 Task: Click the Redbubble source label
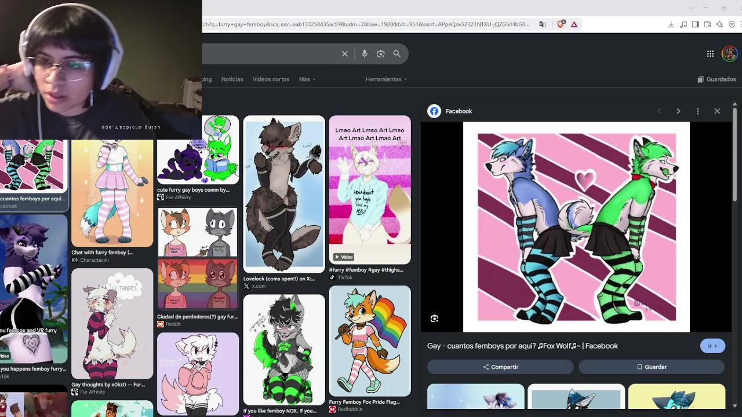point(350,409)
